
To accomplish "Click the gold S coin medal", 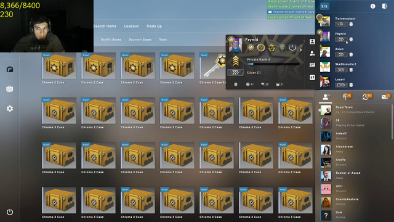I will coord(261,47).
